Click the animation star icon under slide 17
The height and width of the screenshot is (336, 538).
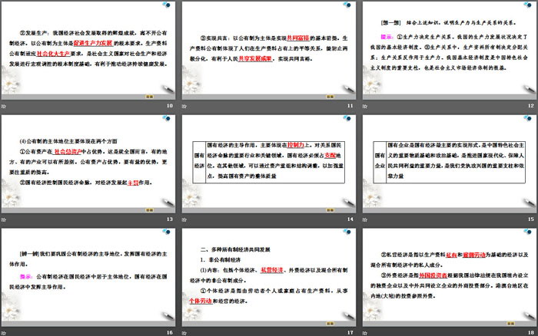pos(184,333)
